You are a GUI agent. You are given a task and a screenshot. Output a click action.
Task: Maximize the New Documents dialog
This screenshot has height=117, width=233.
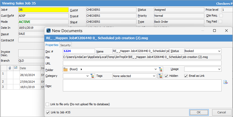click(x=214, y=31)
